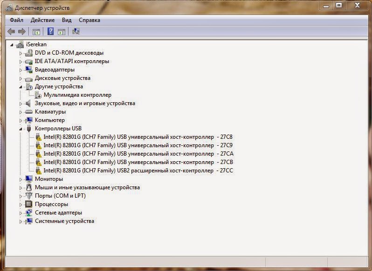
Task: Click warning icon of controller 27C8
Action: 38,137
